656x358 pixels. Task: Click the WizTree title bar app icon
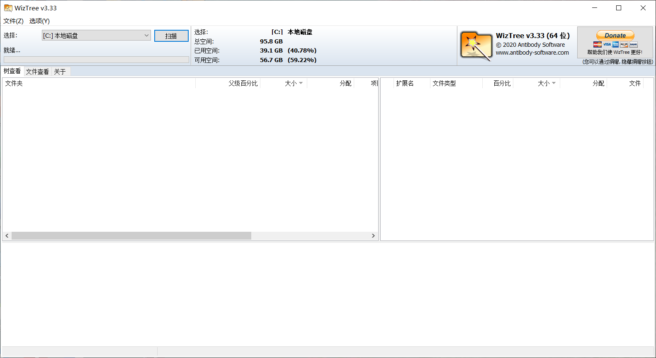tap(8, 8)
